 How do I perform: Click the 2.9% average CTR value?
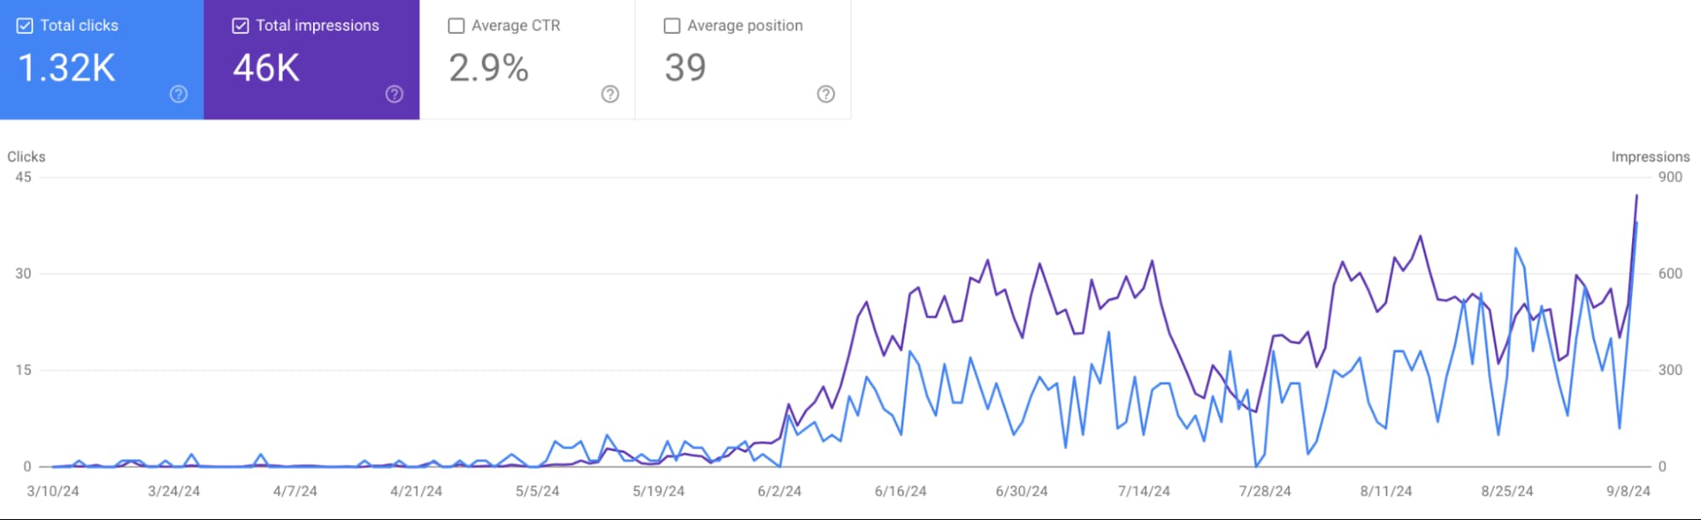(488, 68)
